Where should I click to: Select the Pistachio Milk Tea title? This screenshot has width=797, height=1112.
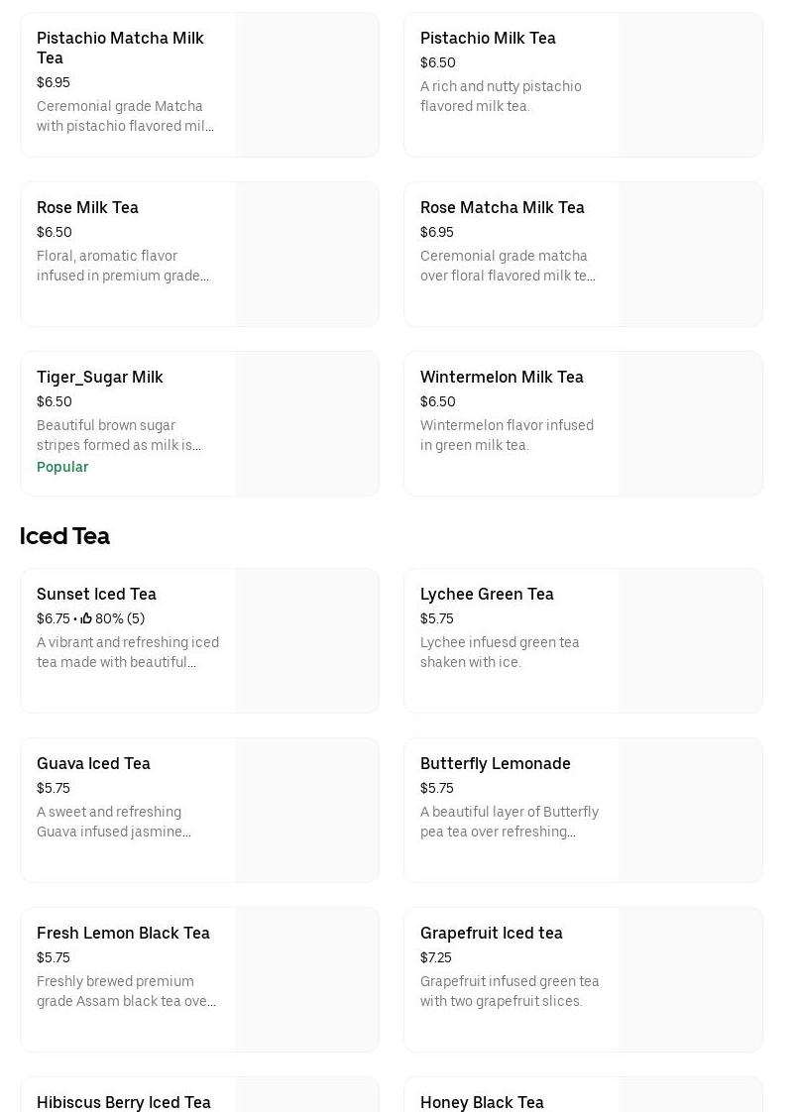point(488,38)
